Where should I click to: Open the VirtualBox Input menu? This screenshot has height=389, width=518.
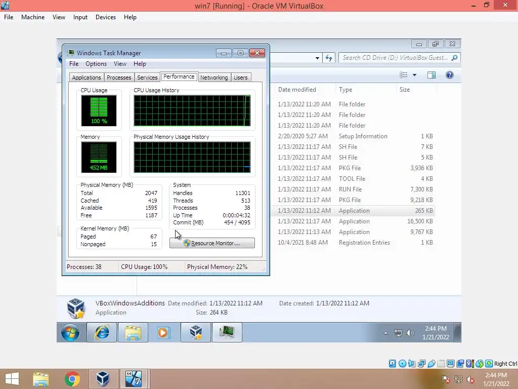click(x=80, y=17)
